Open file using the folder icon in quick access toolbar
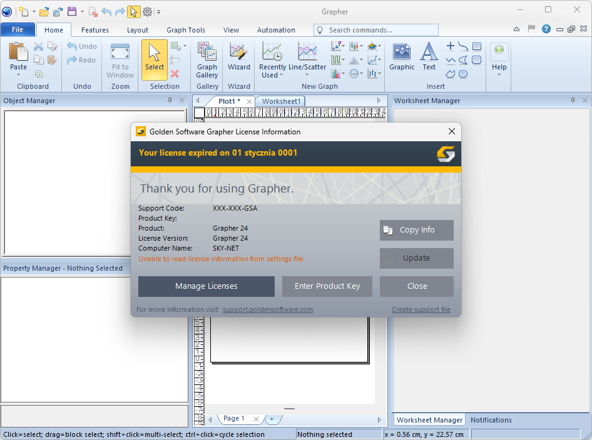Screen dimensions: 592x440 pos(44,12)
